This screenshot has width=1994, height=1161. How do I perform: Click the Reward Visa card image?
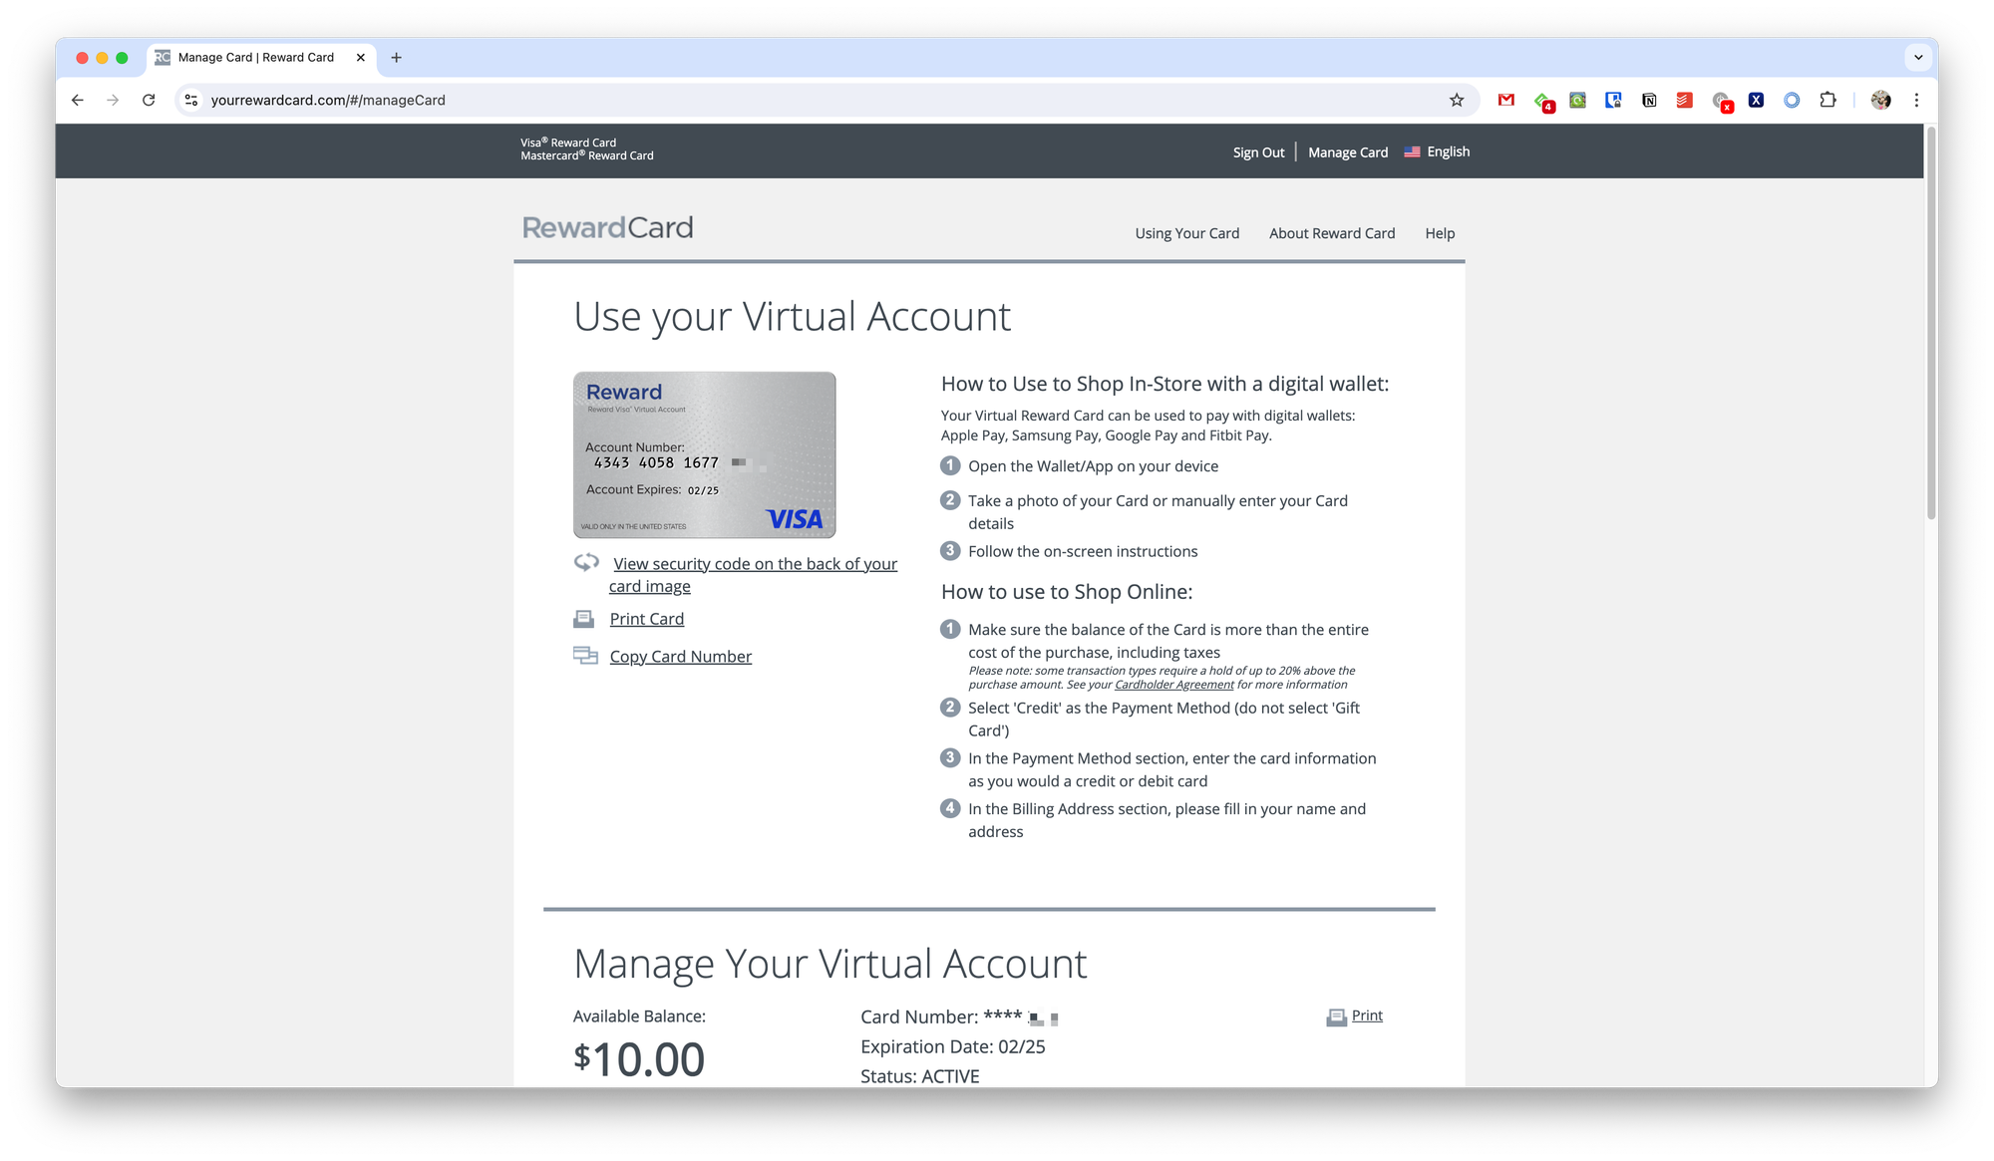click(x=704, y=454)
